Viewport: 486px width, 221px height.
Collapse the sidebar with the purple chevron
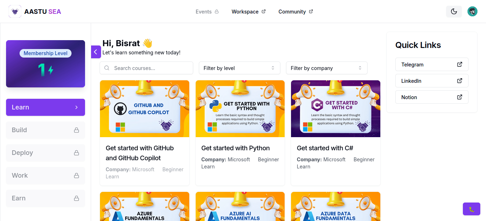tap(96, 52)
